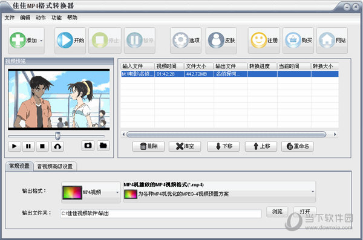Select the 442.72MB file size cell
The image size is (363, 240).
click(x=199, y=74)
